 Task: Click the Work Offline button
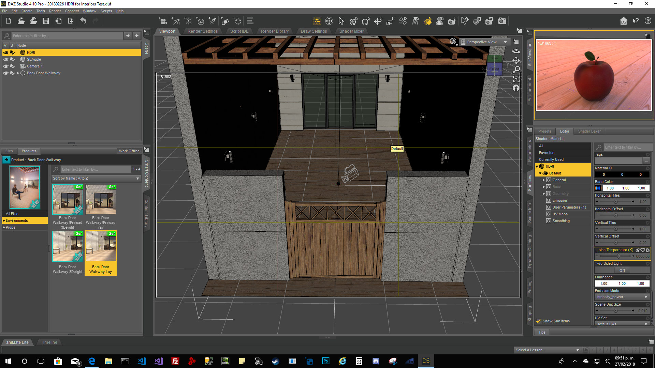pyautogui.click(x=129, y=151)
